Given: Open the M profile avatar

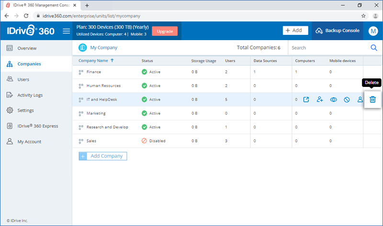Looking at the screenshot, I should click(373, 31).
